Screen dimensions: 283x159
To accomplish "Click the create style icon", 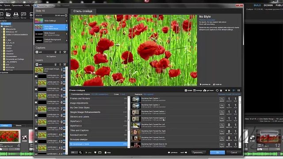I will [186, 90].
